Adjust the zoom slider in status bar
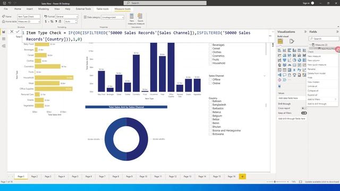This screenshot has height=191, width=340. click(x=275, y=182)
